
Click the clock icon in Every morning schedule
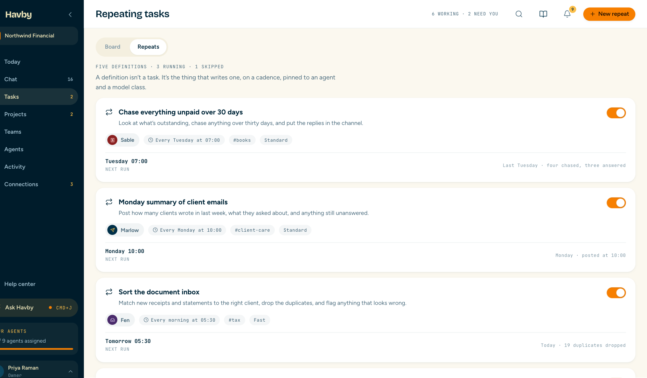pos(146,320)
